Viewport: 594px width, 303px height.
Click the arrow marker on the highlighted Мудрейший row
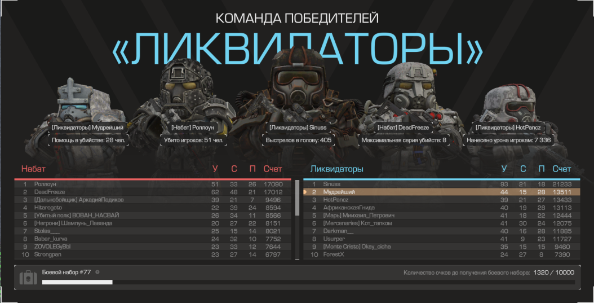(305, 192)
